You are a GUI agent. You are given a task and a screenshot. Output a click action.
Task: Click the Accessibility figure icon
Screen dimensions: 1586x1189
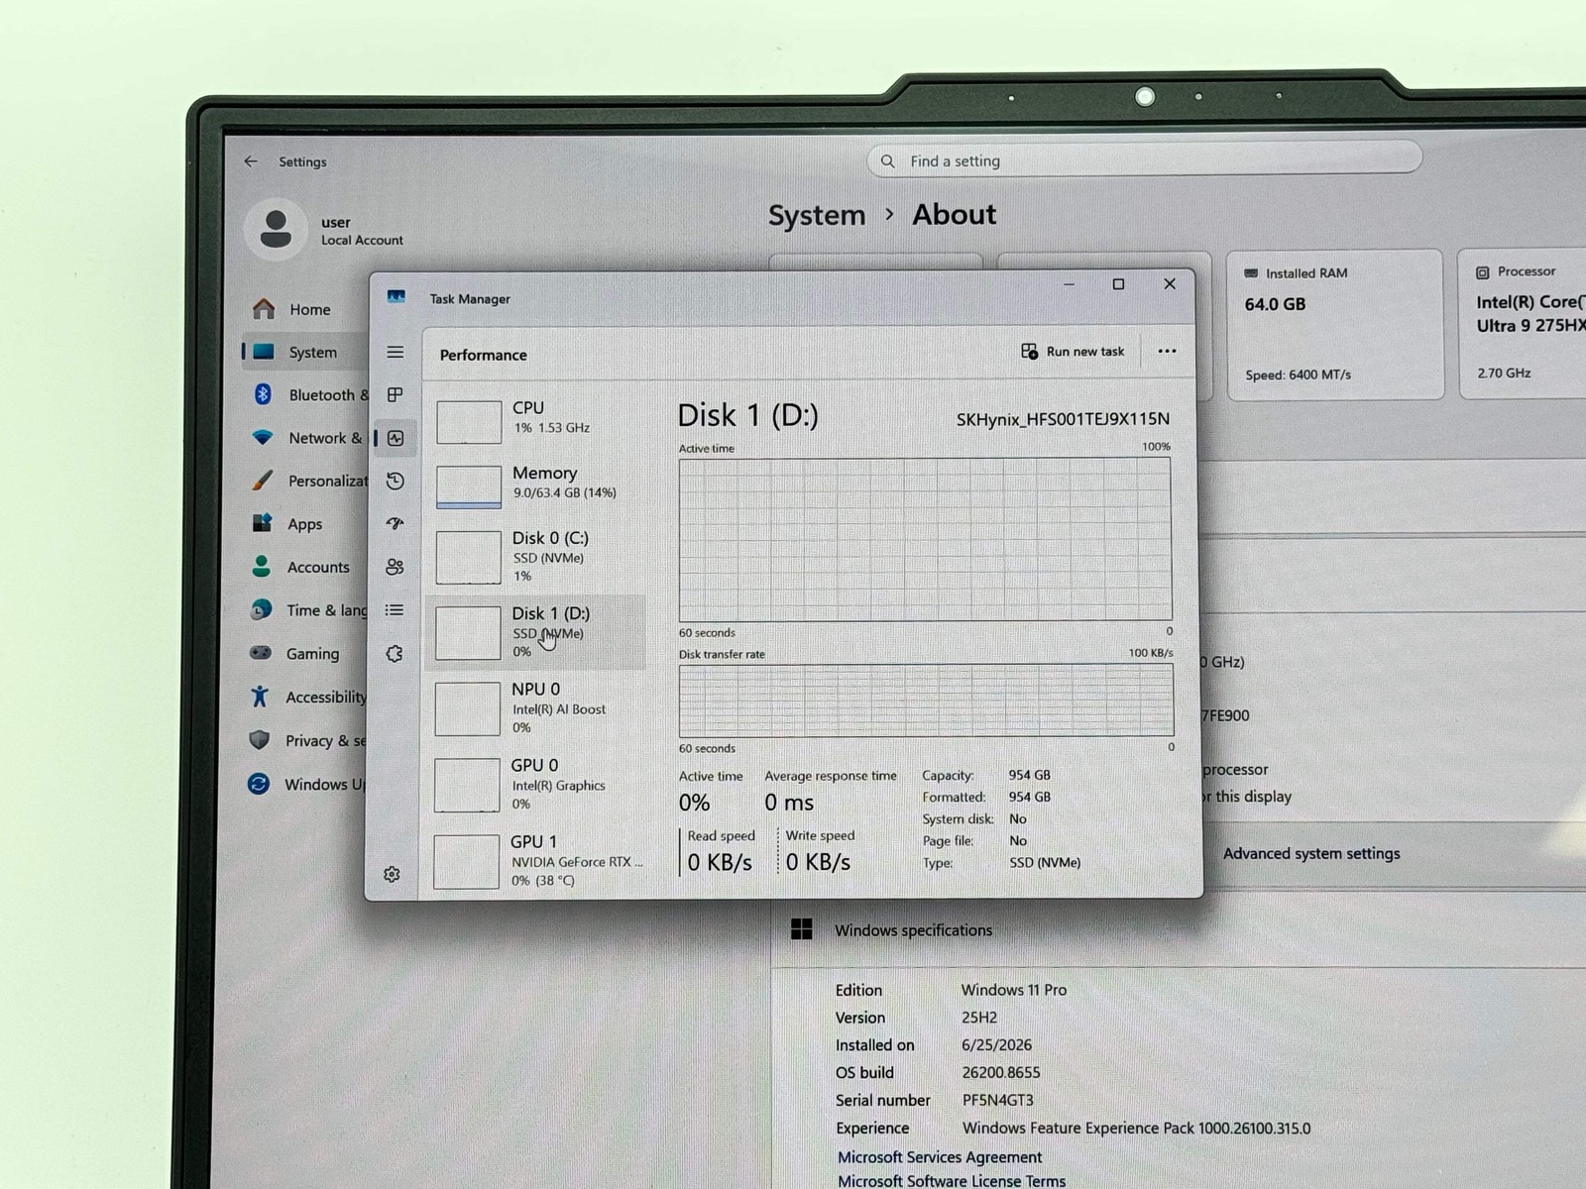click(260, 697)
